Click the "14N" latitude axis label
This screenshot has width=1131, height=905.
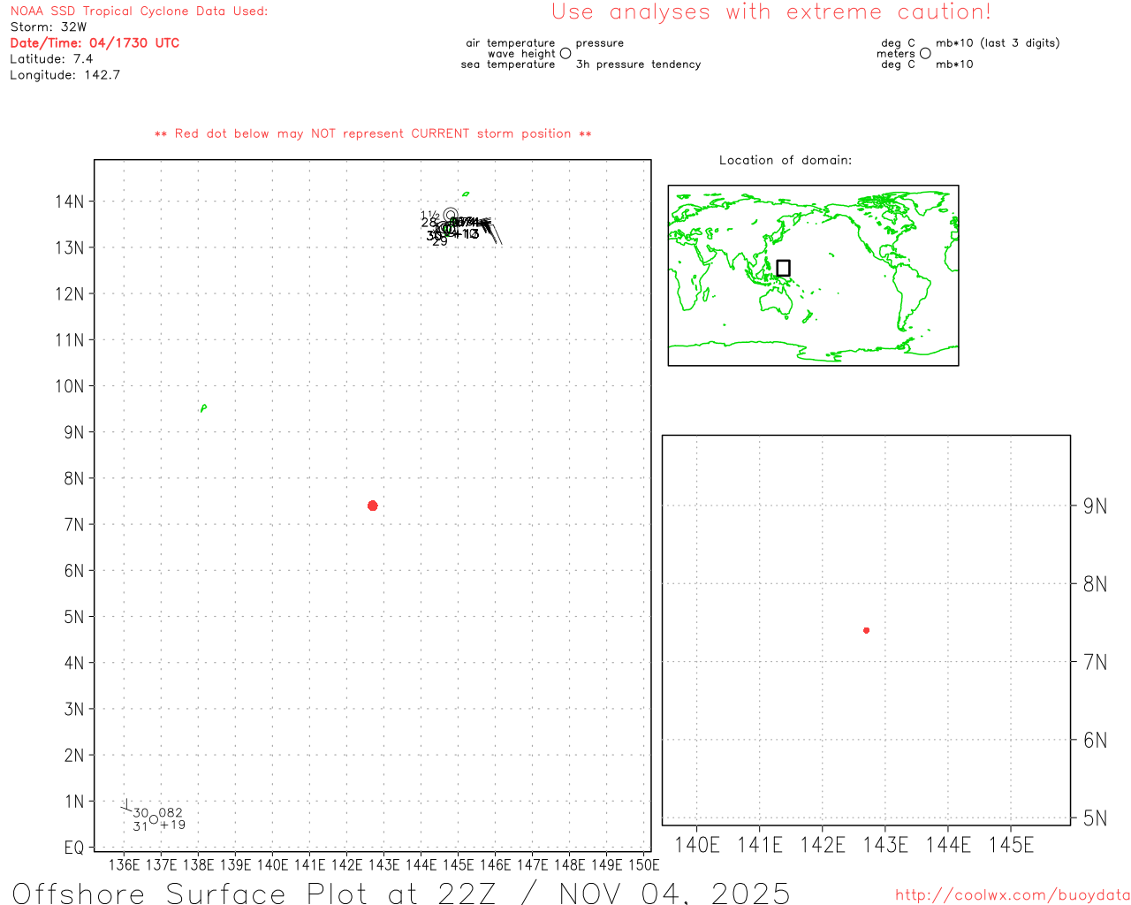tap(70, 202)
